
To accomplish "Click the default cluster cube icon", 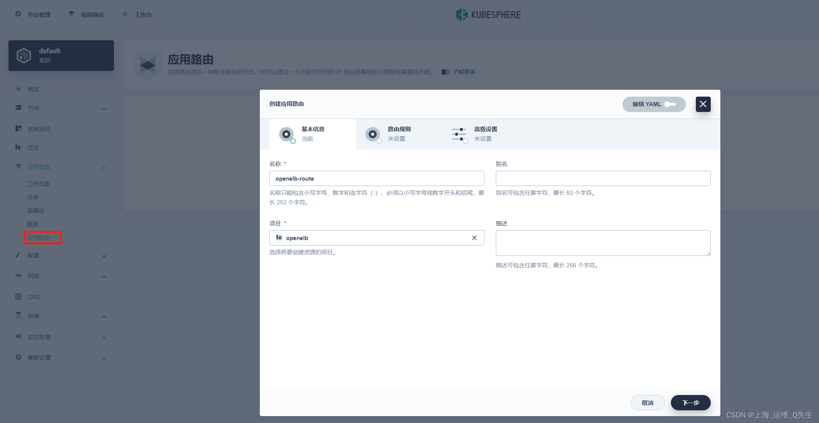I will point(24,56).
